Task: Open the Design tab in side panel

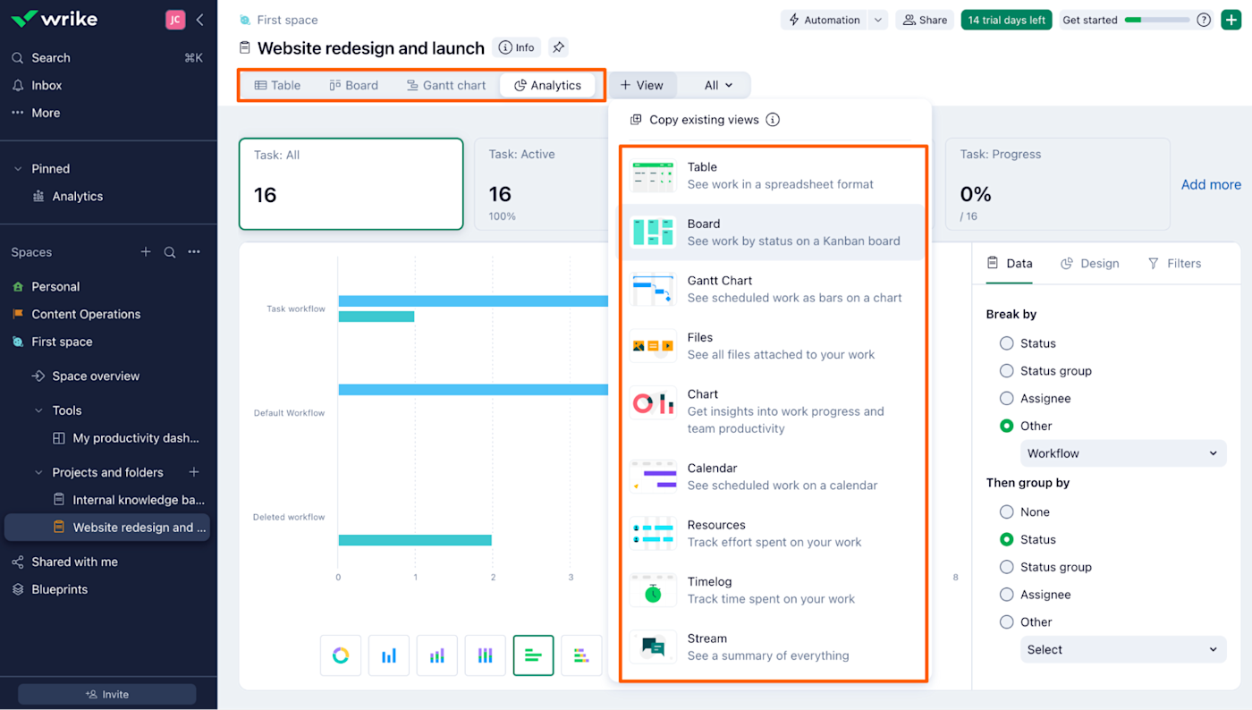Action: click(1089, 264)
